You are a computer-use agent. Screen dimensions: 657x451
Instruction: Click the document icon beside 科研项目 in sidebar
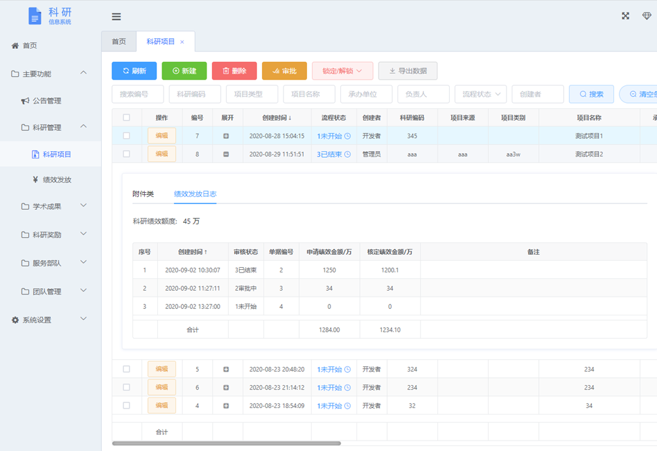tap(36, 154)
